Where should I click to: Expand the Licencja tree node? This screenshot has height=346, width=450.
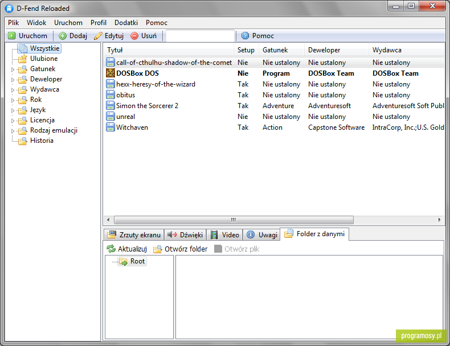click(13, 121)
